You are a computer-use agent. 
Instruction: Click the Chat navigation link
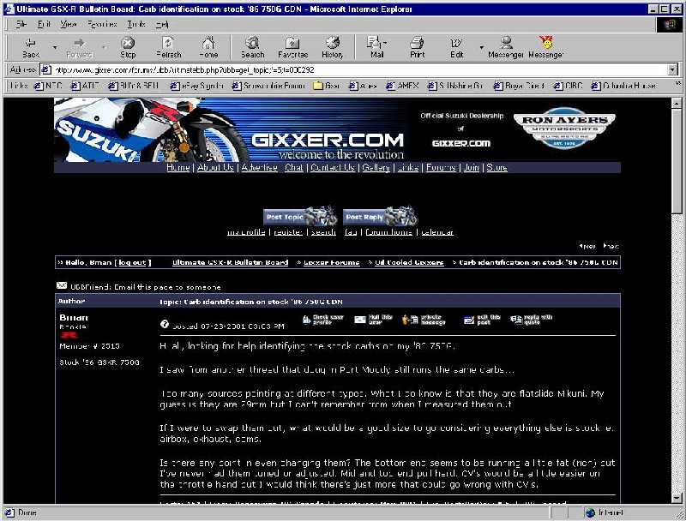[294, 167]
